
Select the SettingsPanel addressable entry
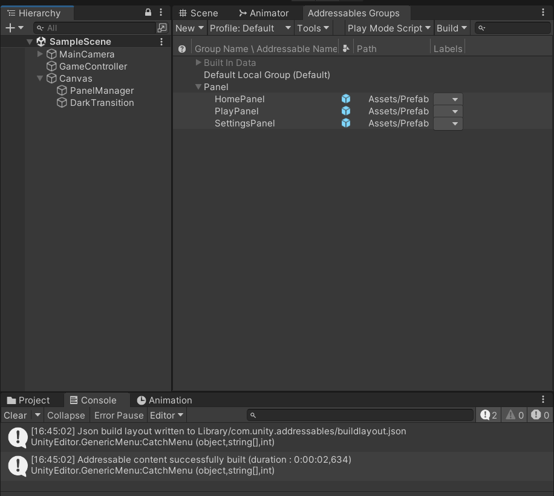click(244, 123)
